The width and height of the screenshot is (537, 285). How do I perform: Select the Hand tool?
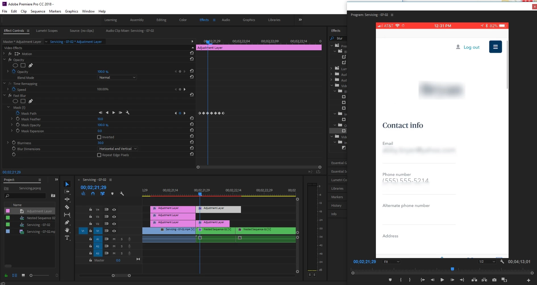(67, 230)
